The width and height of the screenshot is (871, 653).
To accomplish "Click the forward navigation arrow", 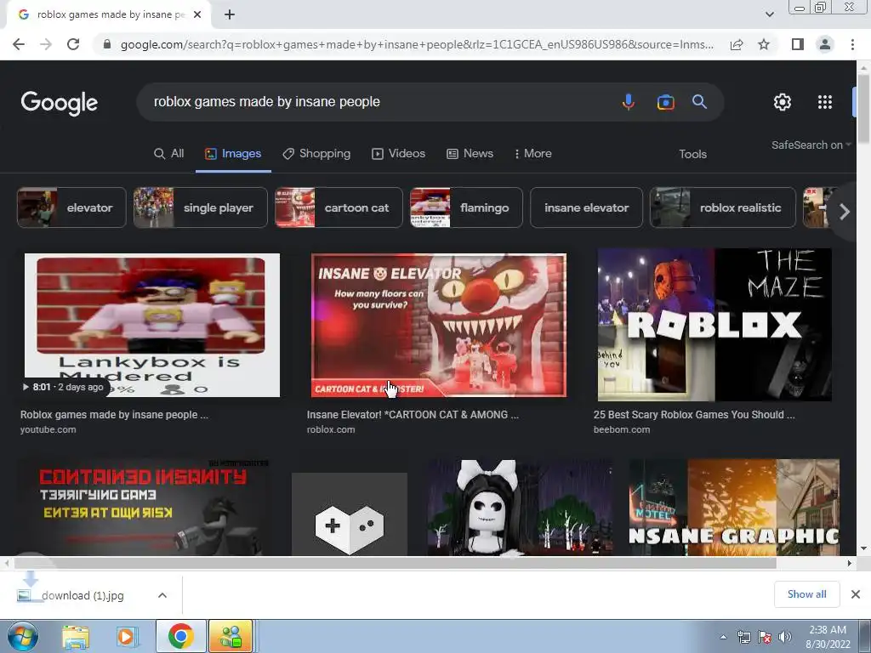I will [x=46, y=44].
